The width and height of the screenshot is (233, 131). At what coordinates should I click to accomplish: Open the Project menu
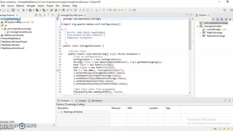pos(50,6)
